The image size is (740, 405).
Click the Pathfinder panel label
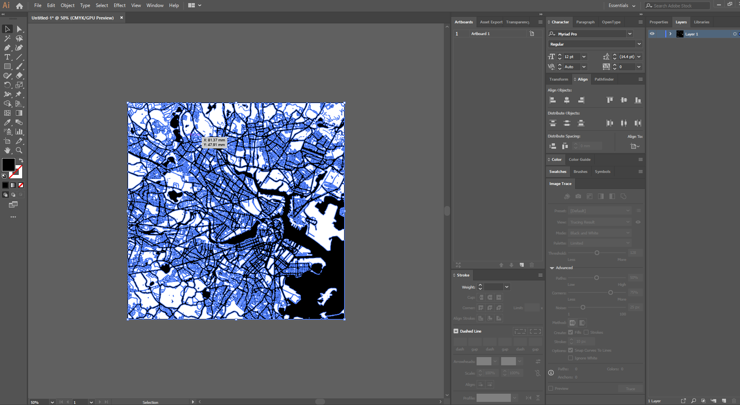pyautogui.click(x=604, y=79)
